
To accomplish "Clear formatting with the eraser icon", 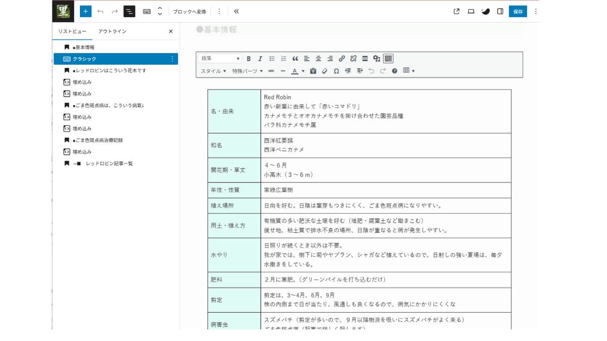I will [324, 71].
